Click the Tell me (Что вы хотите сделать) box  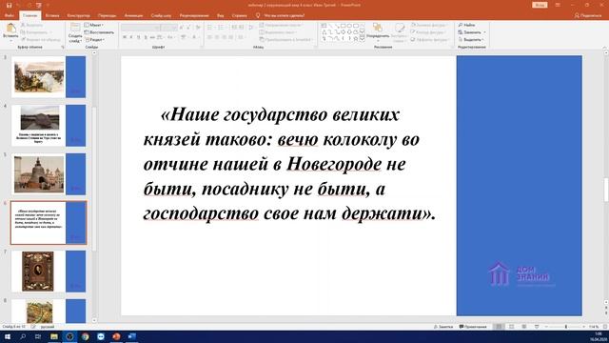click(281, 15)
